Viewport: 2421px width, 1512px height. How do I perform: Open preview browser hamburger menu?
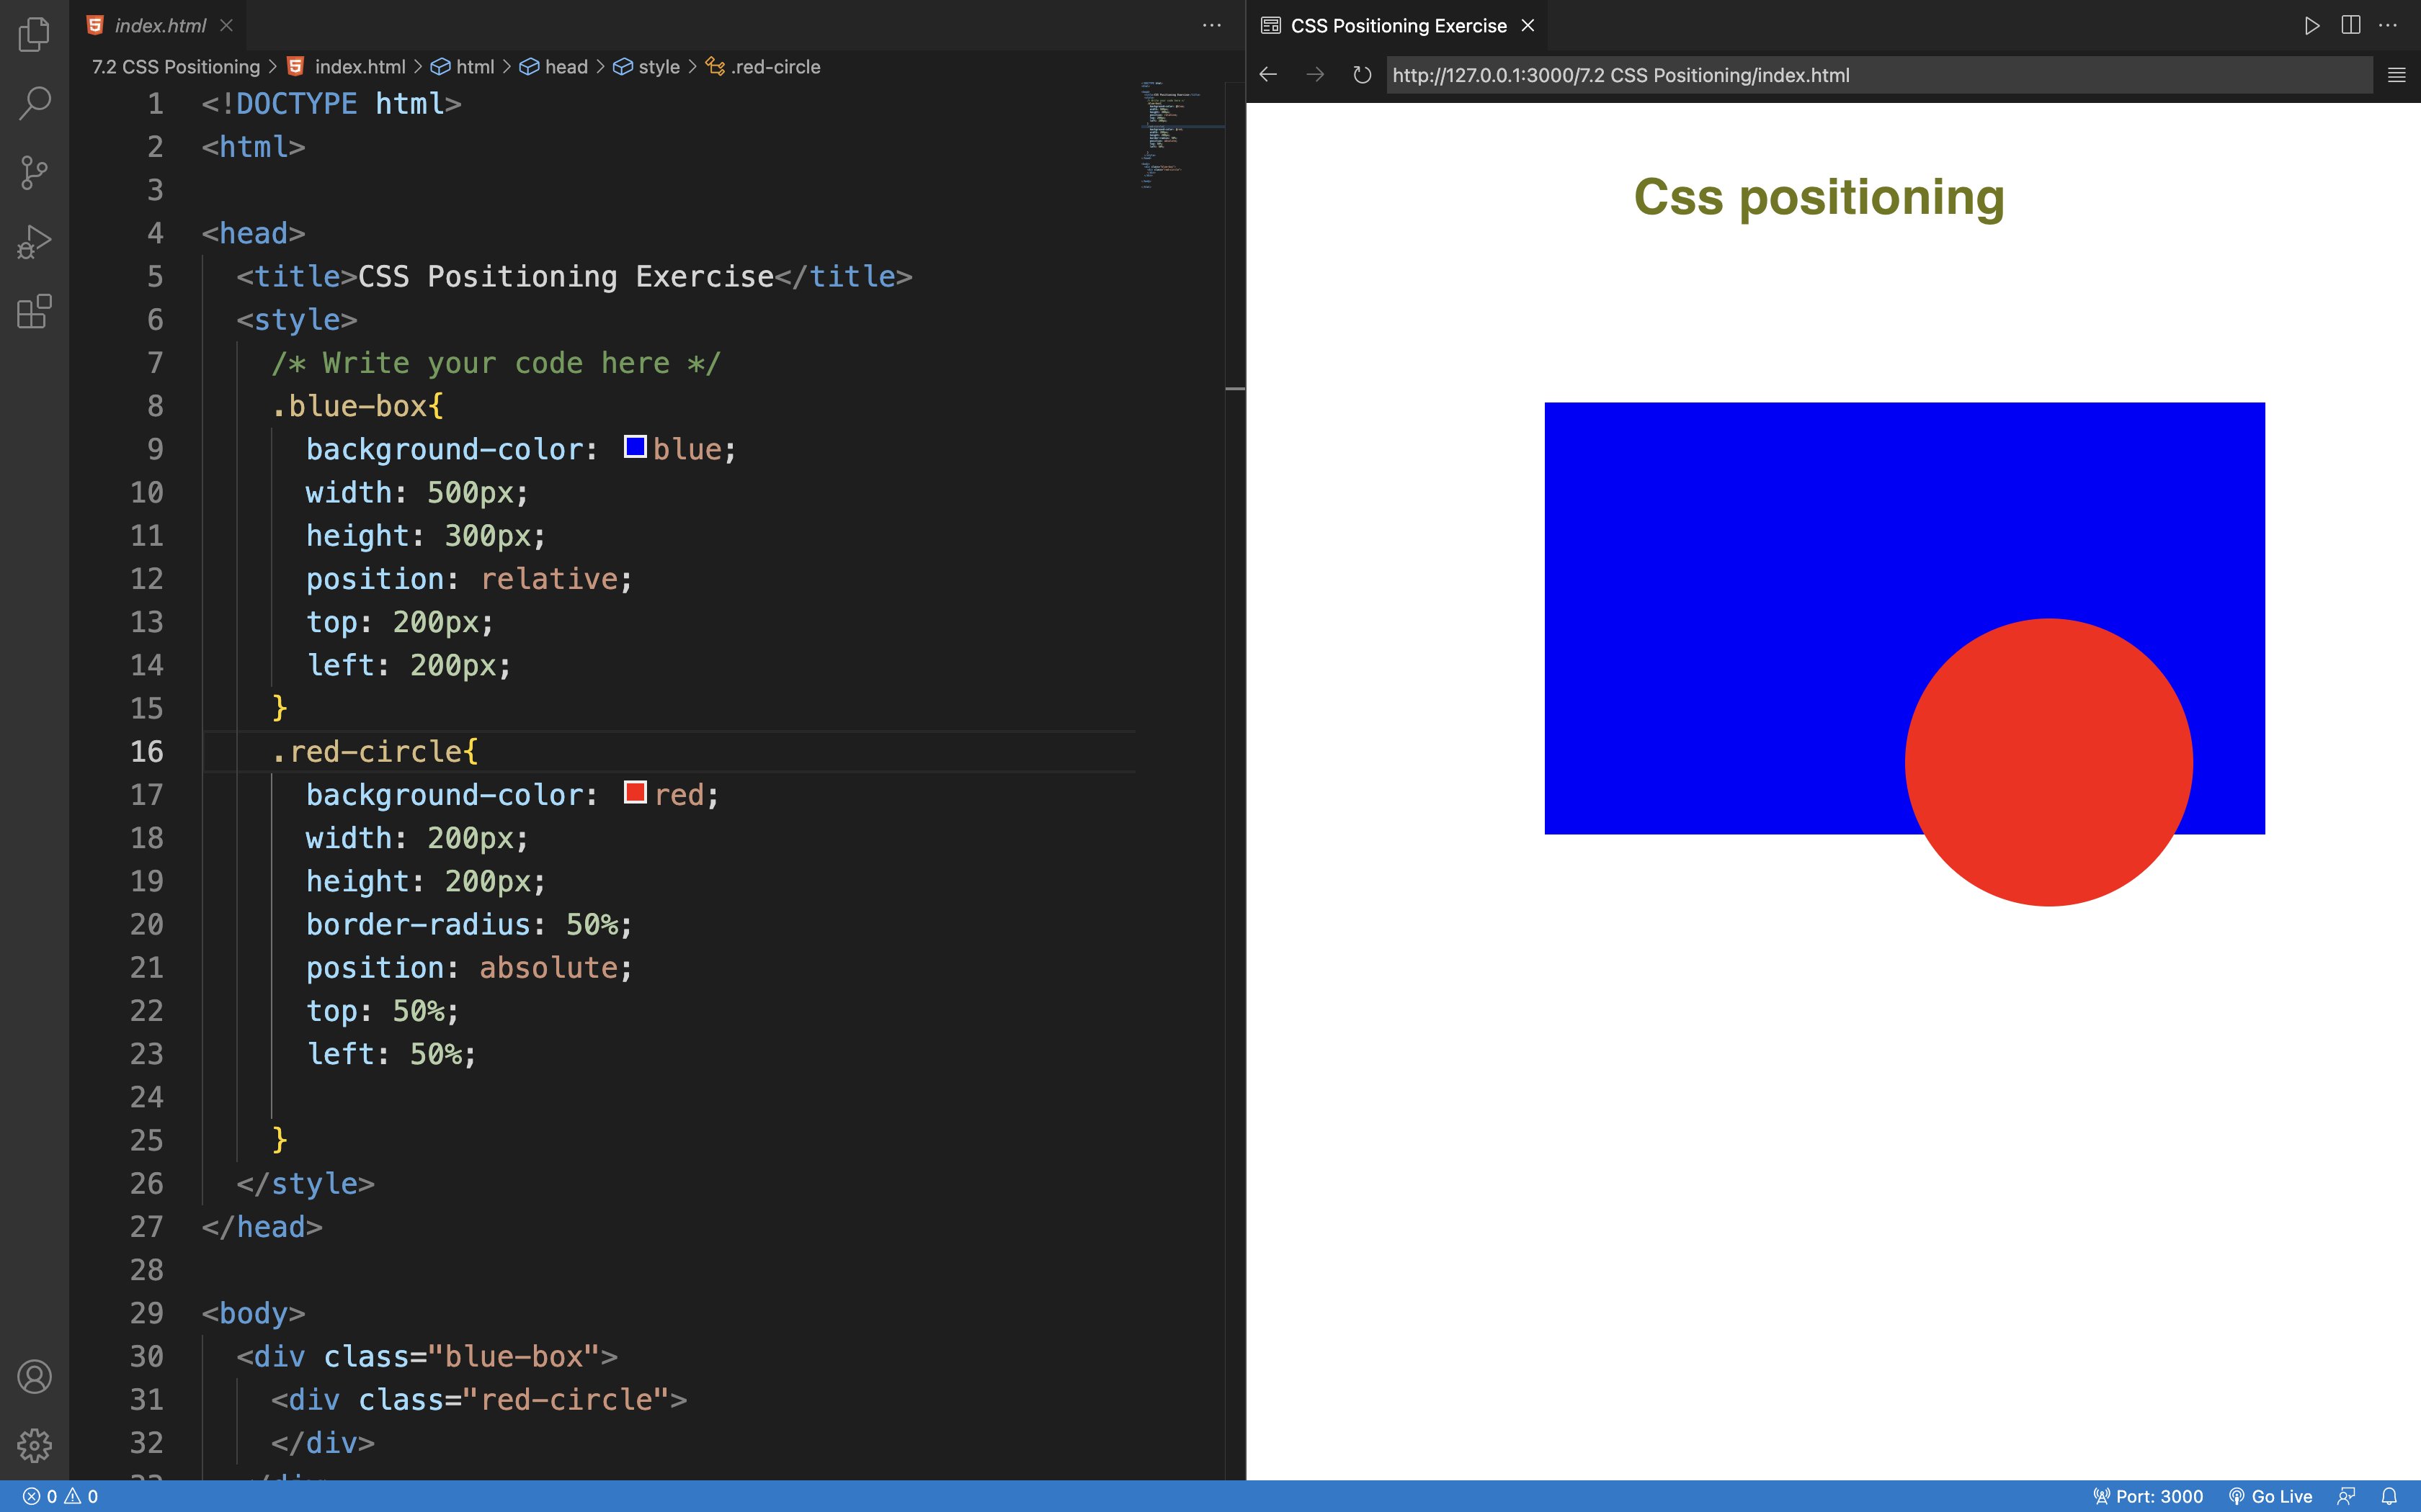point(2396,75)
